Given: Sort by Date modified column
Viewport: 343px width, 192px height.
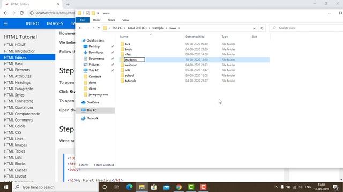Looking at the screenshot, I should click(x=195, y=37).
